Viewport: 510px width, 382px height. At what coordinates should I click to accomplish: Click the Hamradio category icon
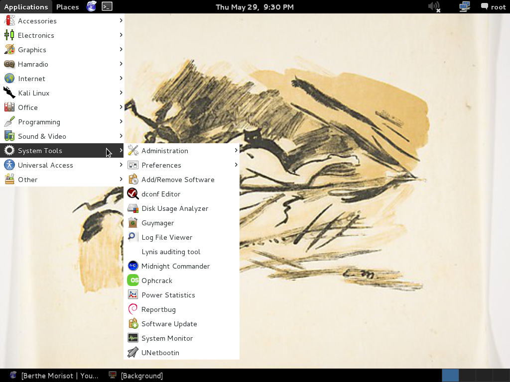(9, 64)
